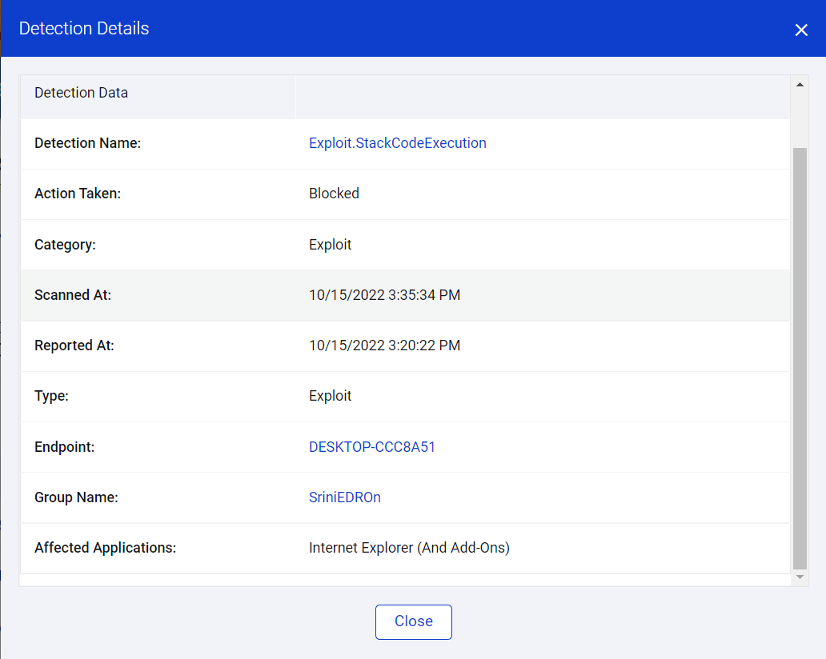Viewport: 826px width, 659px height.
Task: Dismiss the dialog with the X icon
Action: click(800, 30)
